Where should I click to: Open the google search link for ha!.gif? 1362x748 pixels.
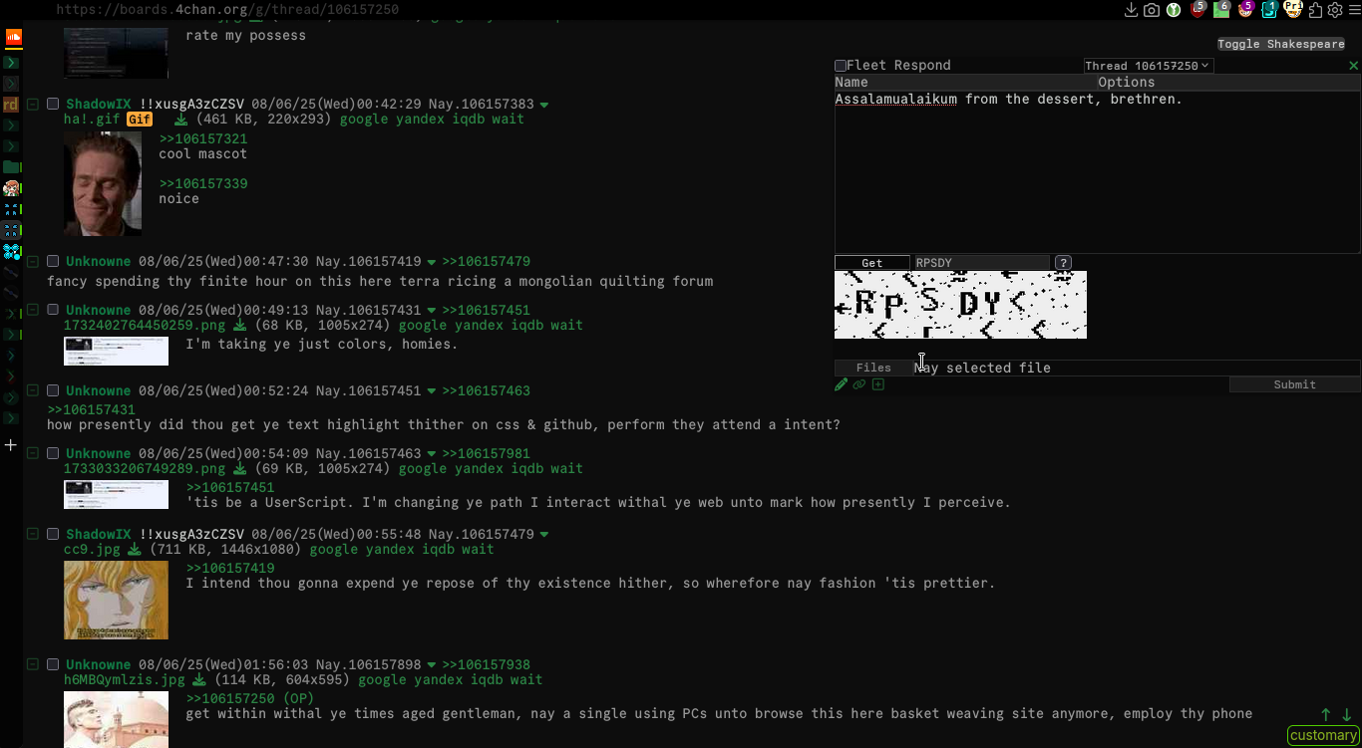point(364,120)
